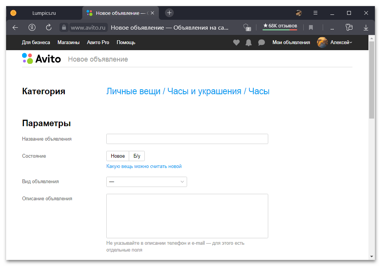
Task: Select 'Б/у' condition option
Action: 137,156
